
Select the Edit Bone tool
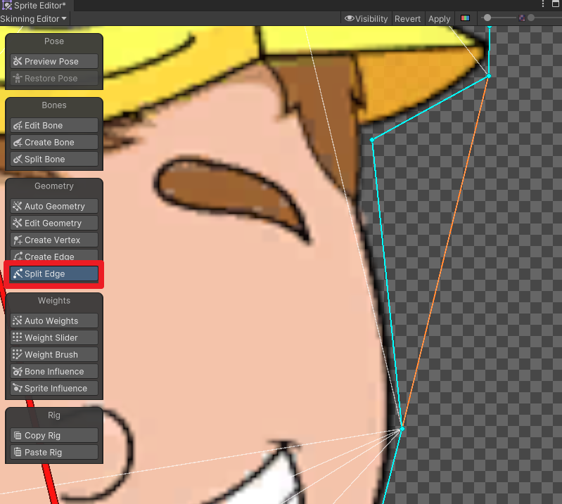(x=54, y=125)
